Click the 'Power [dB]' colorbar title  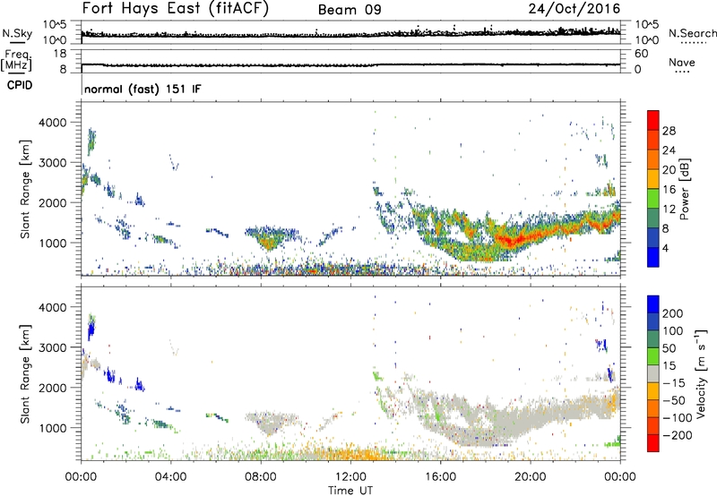(x=684, y=189)
